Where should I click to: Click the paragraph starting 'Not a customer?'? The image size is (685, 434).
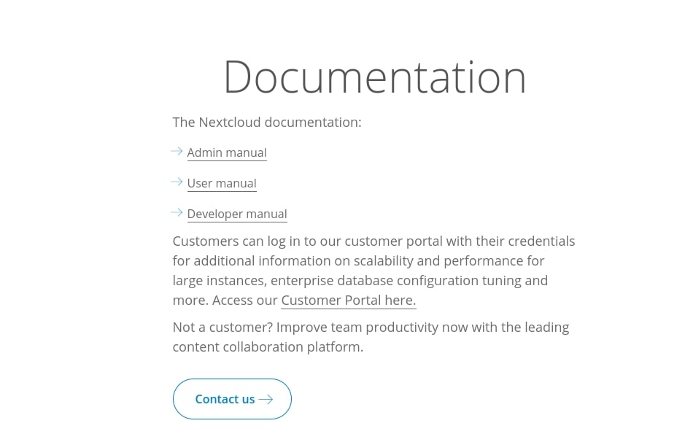tap(371, 337)
